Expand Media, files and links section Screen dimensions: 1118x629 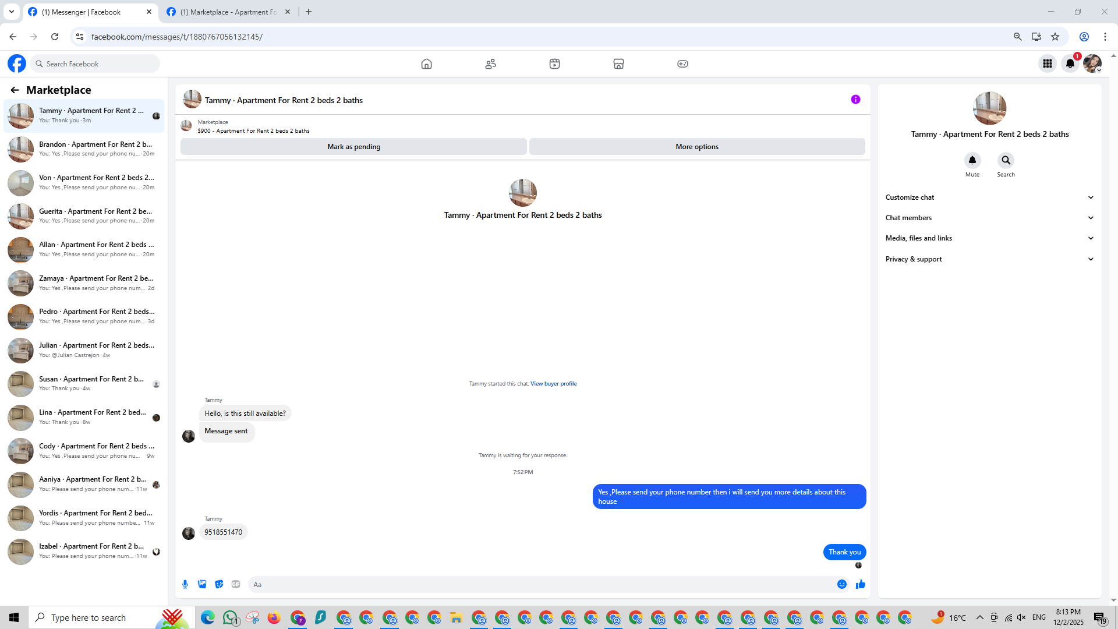pos(989,238)
